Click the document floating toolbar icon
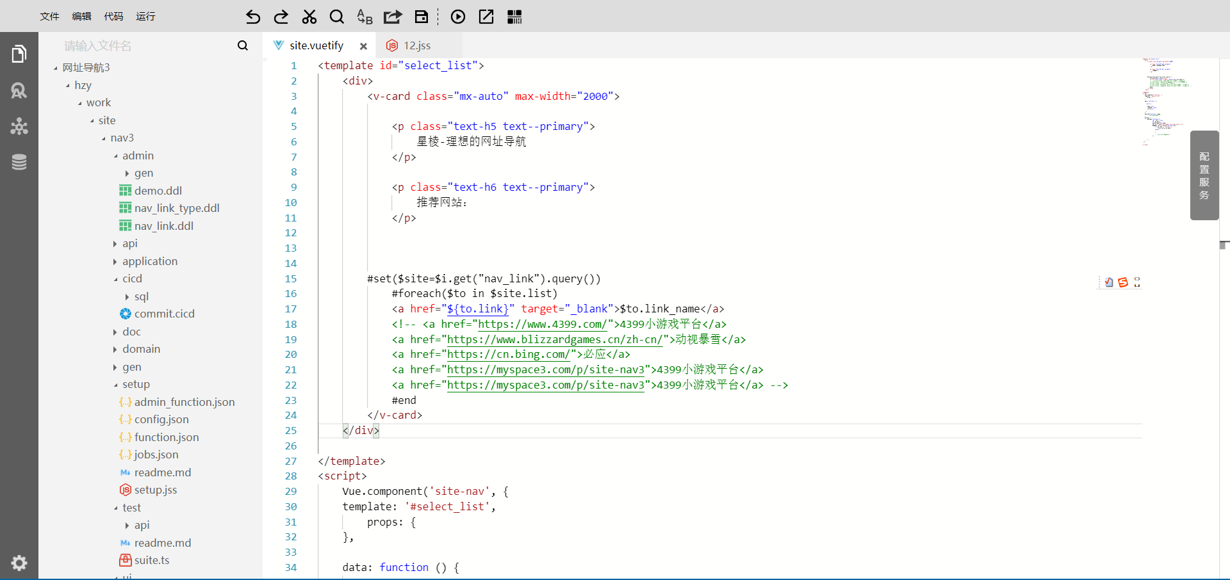This screenshot has height=580, width=1230. point(1109,282)
